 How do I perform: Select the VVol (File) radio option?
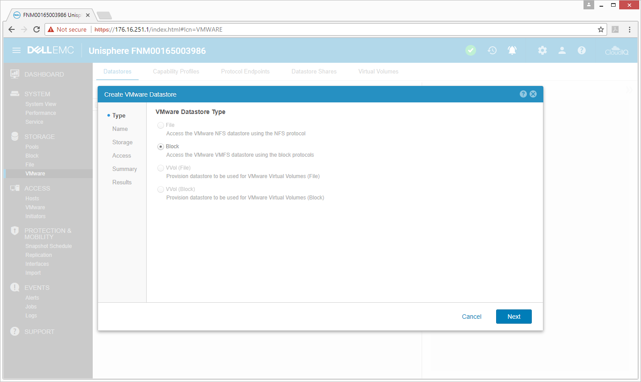click(160, 168)
